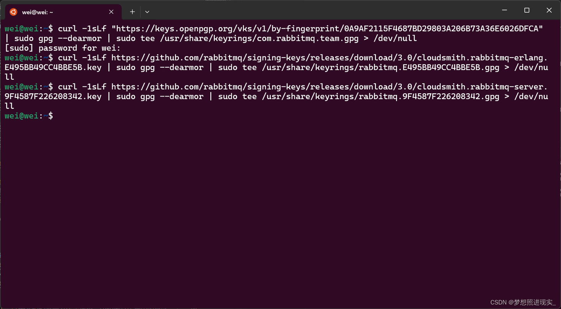This screenshot has height=309, width=561.
Task: Click the cloudsmith.rabbitmq-server GitHub URL
Action: tap(329, 87)
